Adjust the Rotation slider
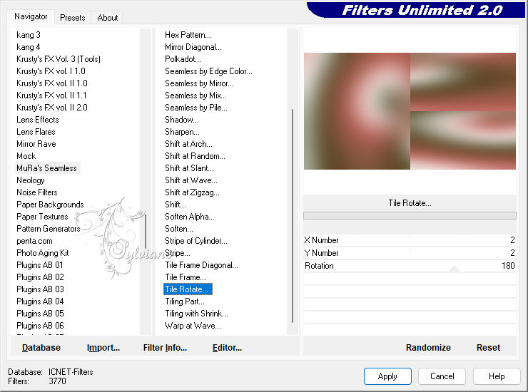 (410, 266)
